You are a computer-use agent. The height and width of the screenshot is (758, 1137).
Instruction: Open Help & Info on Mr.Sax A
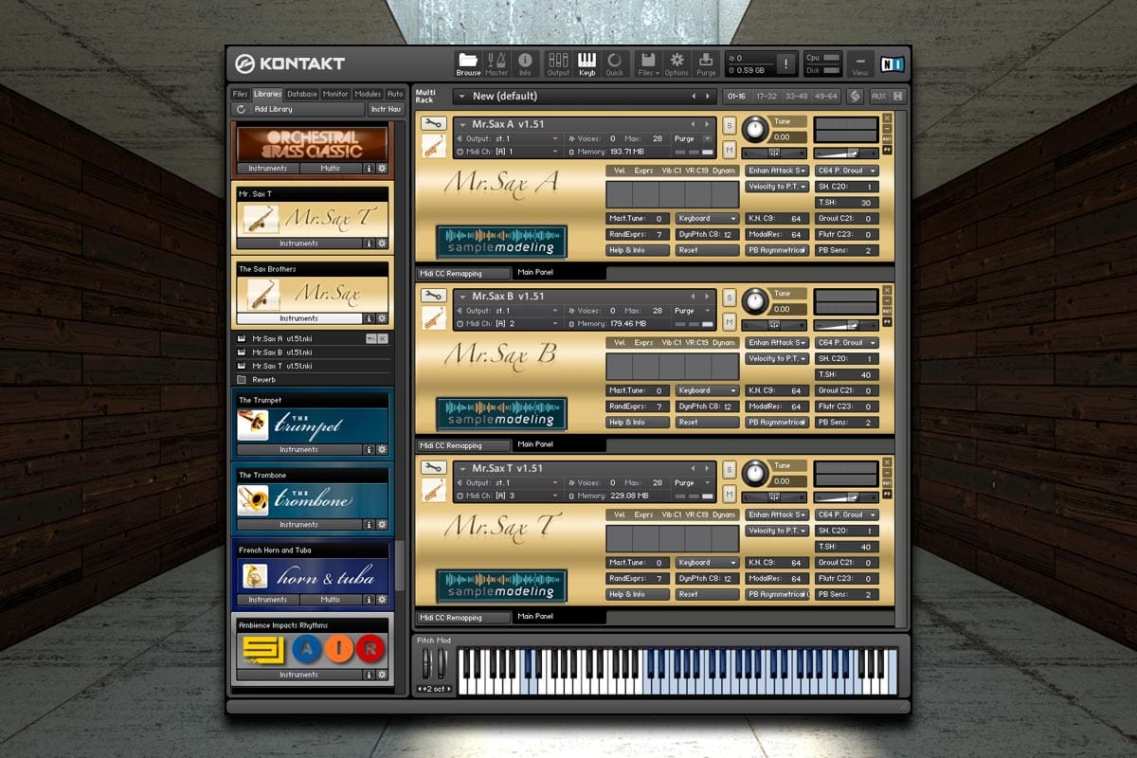(x=638, y=250)
